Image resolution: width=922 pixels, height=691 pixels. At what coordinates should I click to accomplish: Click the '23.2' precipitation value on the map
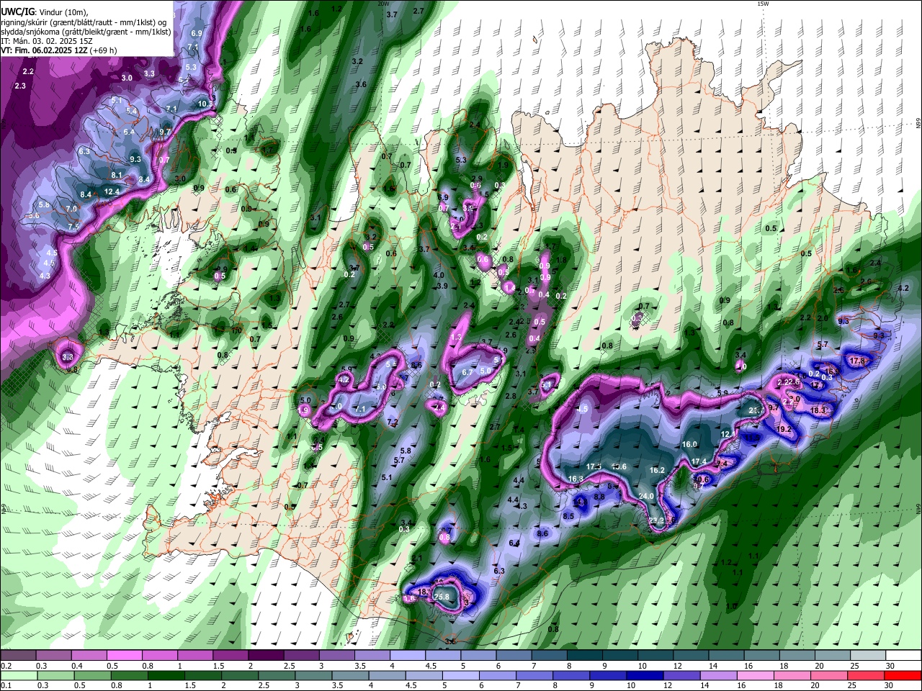pyautogui.click(x=656, y=520)
